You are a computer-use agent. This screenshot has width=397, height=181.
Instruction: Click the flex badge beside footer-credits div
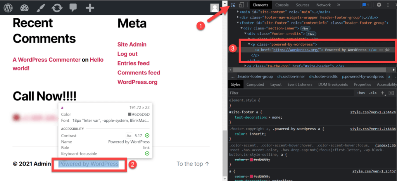click(x=311, y=34)
